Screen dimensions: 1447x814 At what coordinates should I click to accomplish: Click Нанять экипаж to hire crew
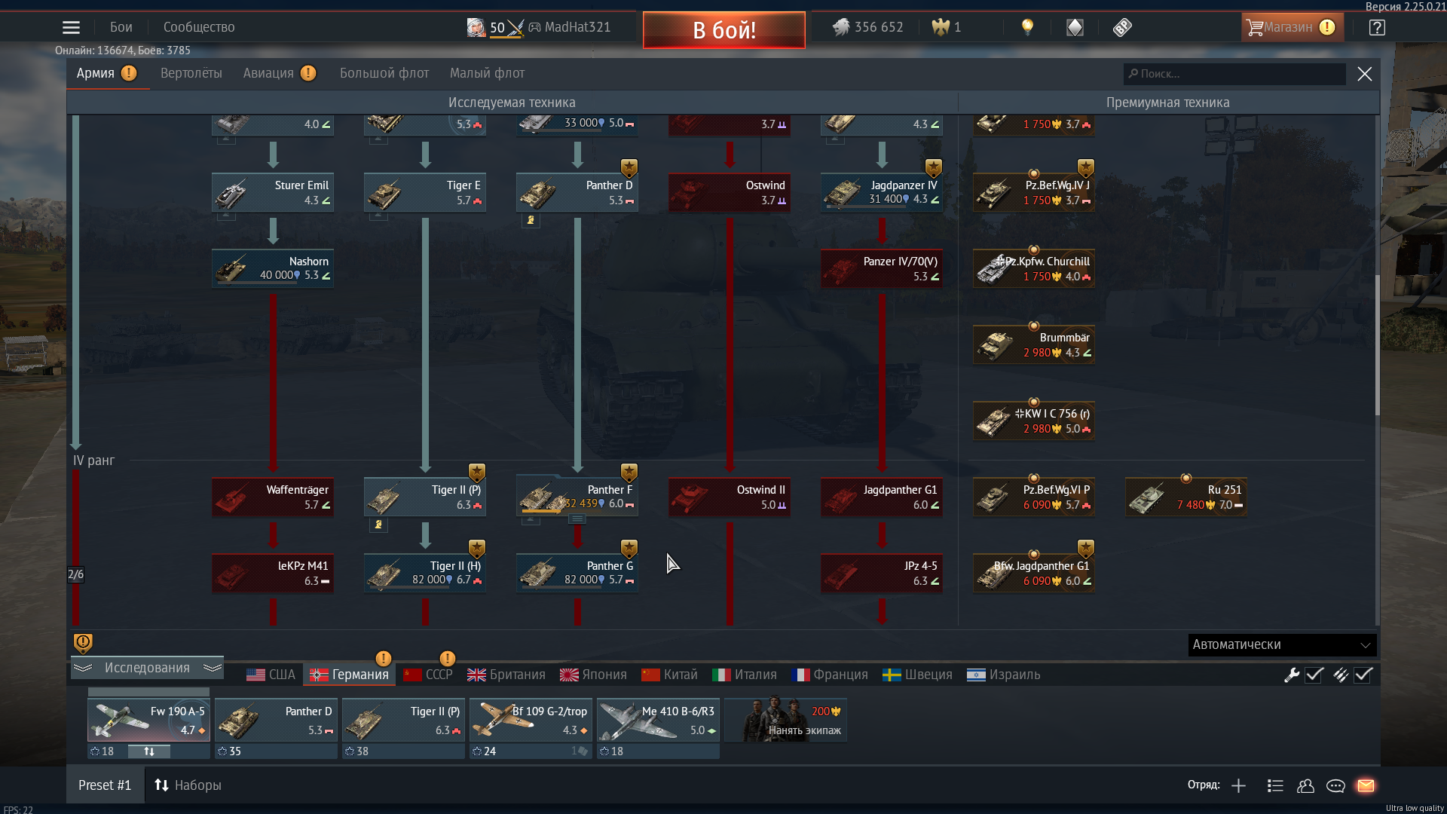[x=786, y=721]
